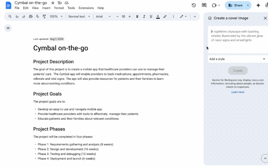Toggle bold formatting
Viewport: 268px width, 167px height.
coord(138,17)
